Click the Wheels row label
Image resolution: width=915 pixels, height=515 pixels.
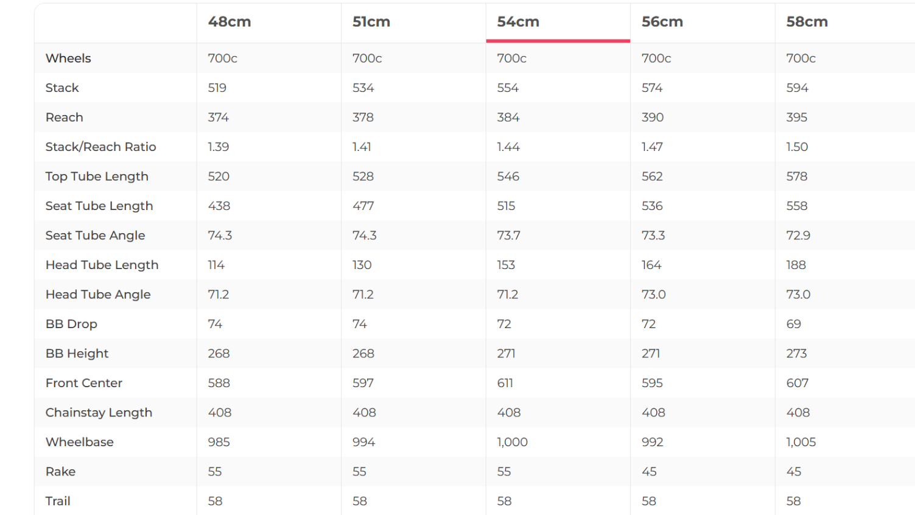click(68, 58)
